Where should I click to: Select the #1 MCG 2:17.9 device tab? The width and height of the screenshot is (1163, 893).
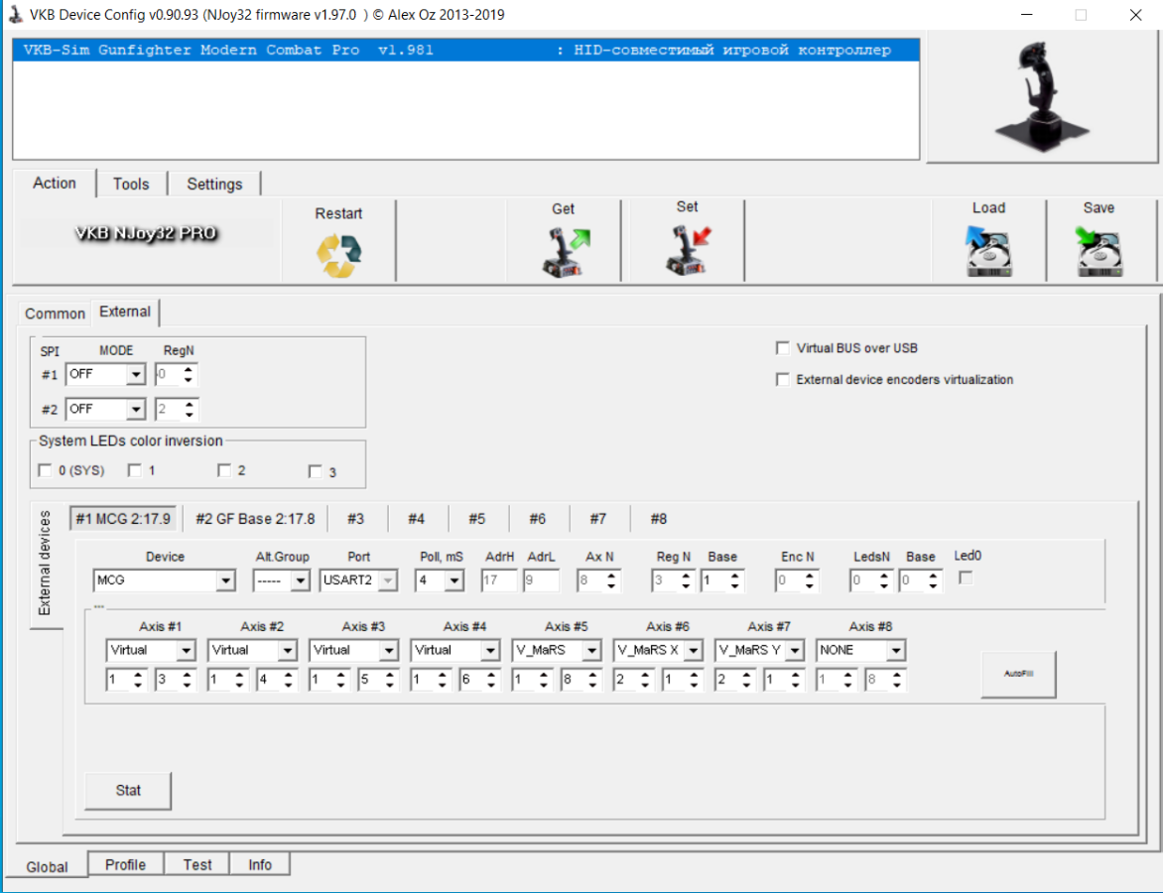(123, 519)
